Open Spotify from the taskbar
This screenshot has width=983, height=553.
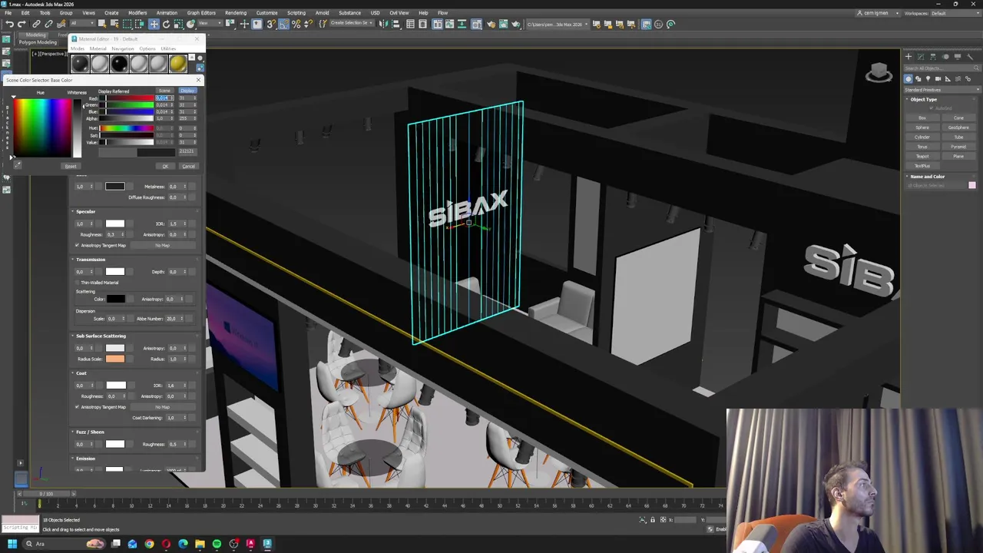point(217,544)
